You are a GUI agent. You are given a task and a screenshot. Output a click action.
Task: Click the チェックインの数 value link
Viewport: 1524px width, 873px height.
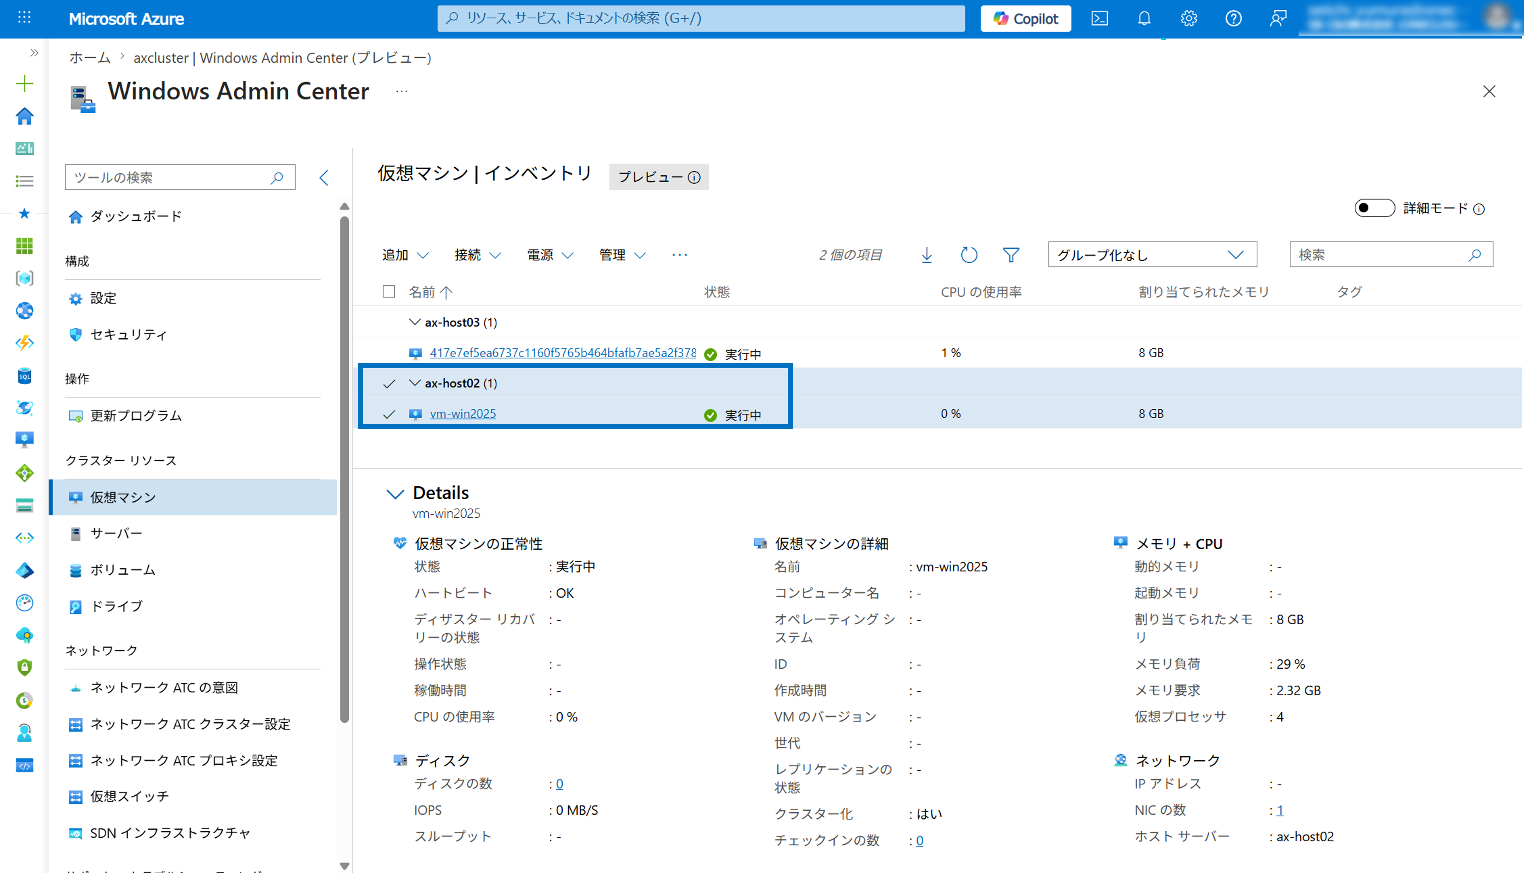920,841
